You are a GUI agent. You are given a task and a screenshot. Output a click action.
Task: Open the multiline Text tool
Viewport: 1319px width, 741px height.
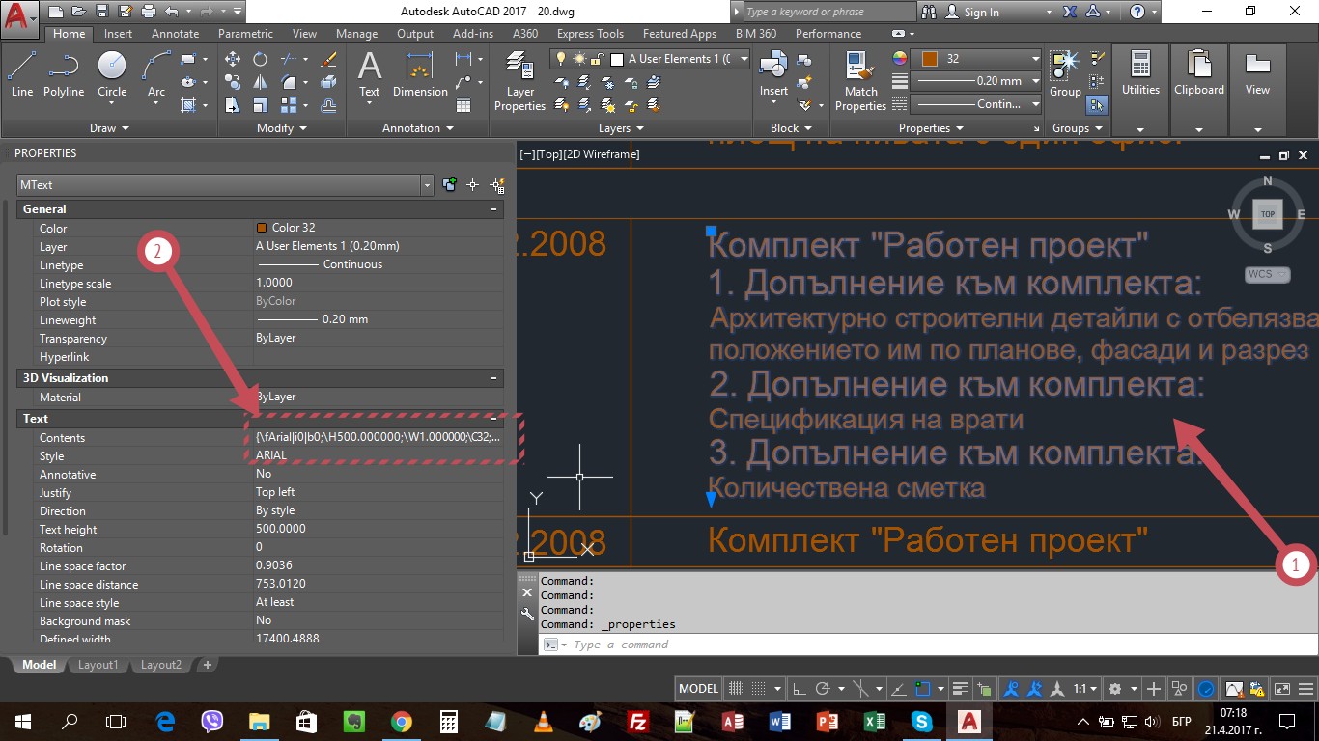pos(370,75)
